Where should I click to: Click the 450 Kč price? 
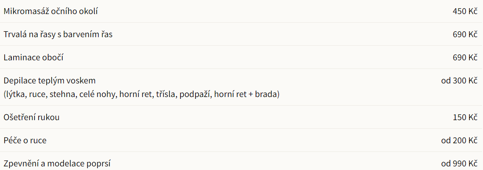tap(465, 11)
